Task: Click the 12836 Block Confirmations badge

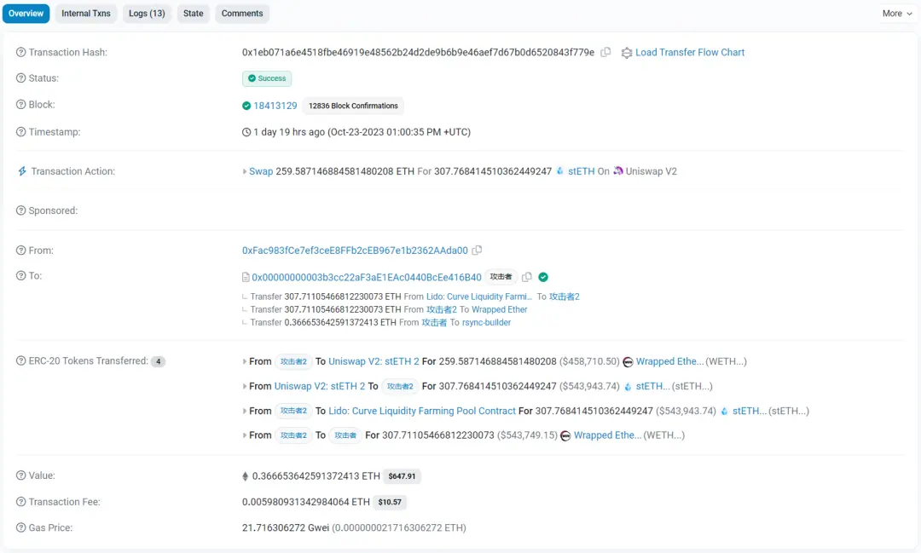Action: (x=353, y=106)
